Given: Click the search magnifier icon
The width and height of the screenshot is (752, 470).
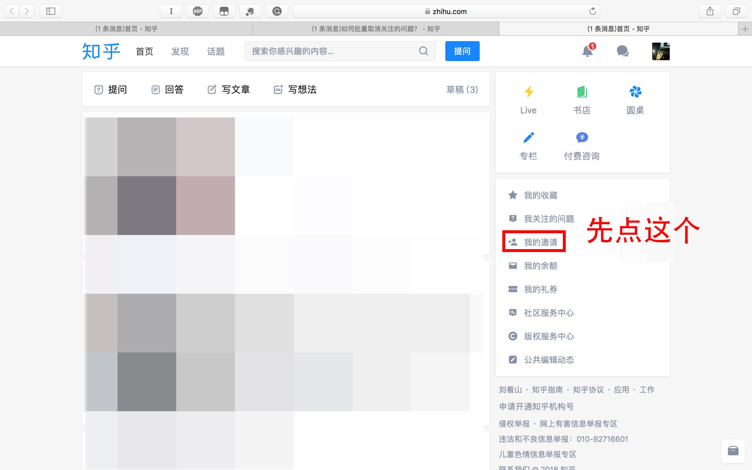Looking at the screenshot, I should [424, 51].
